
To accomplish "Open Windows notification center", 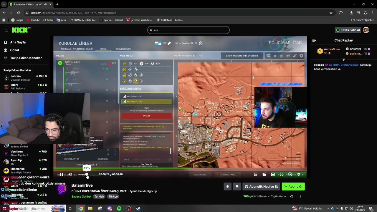I will click(371, 208).
